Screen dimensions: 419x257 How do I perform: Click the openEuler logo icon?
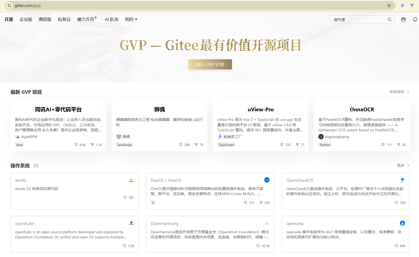[131, 223]
